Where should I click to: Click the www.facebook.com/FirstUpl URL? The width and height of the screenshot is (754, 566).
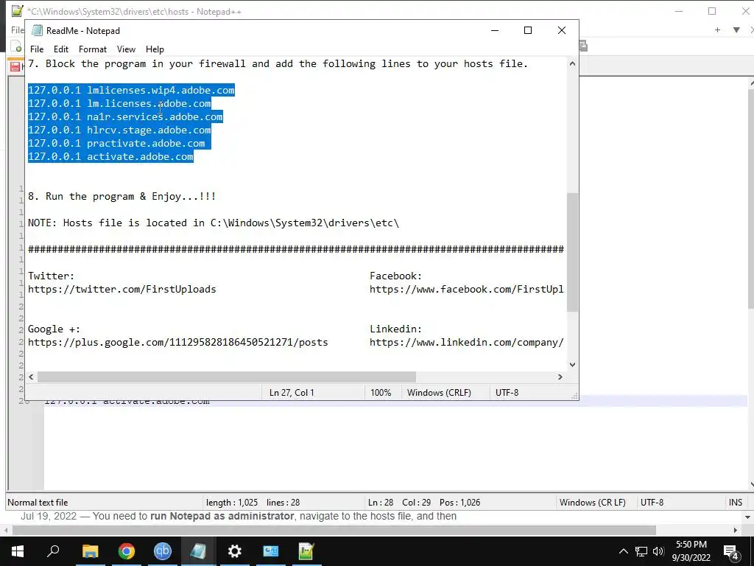466,289
